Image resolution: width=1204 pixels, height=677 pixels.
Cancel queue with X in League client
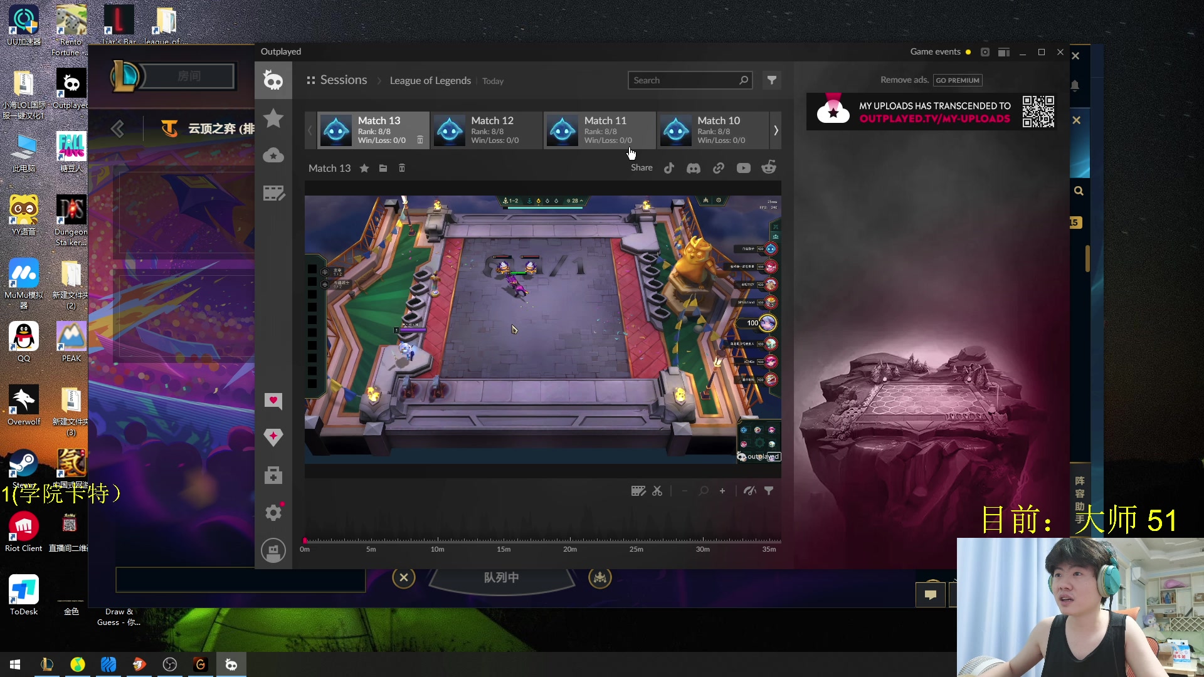(404, 577)
